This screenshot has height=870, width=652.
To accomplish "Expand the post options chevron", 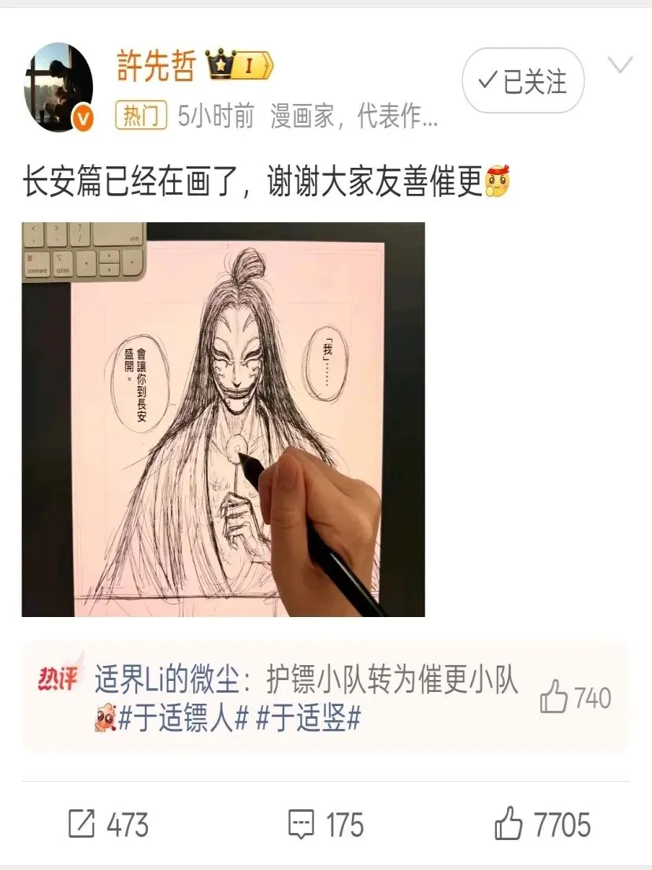I will coord(621,65).
